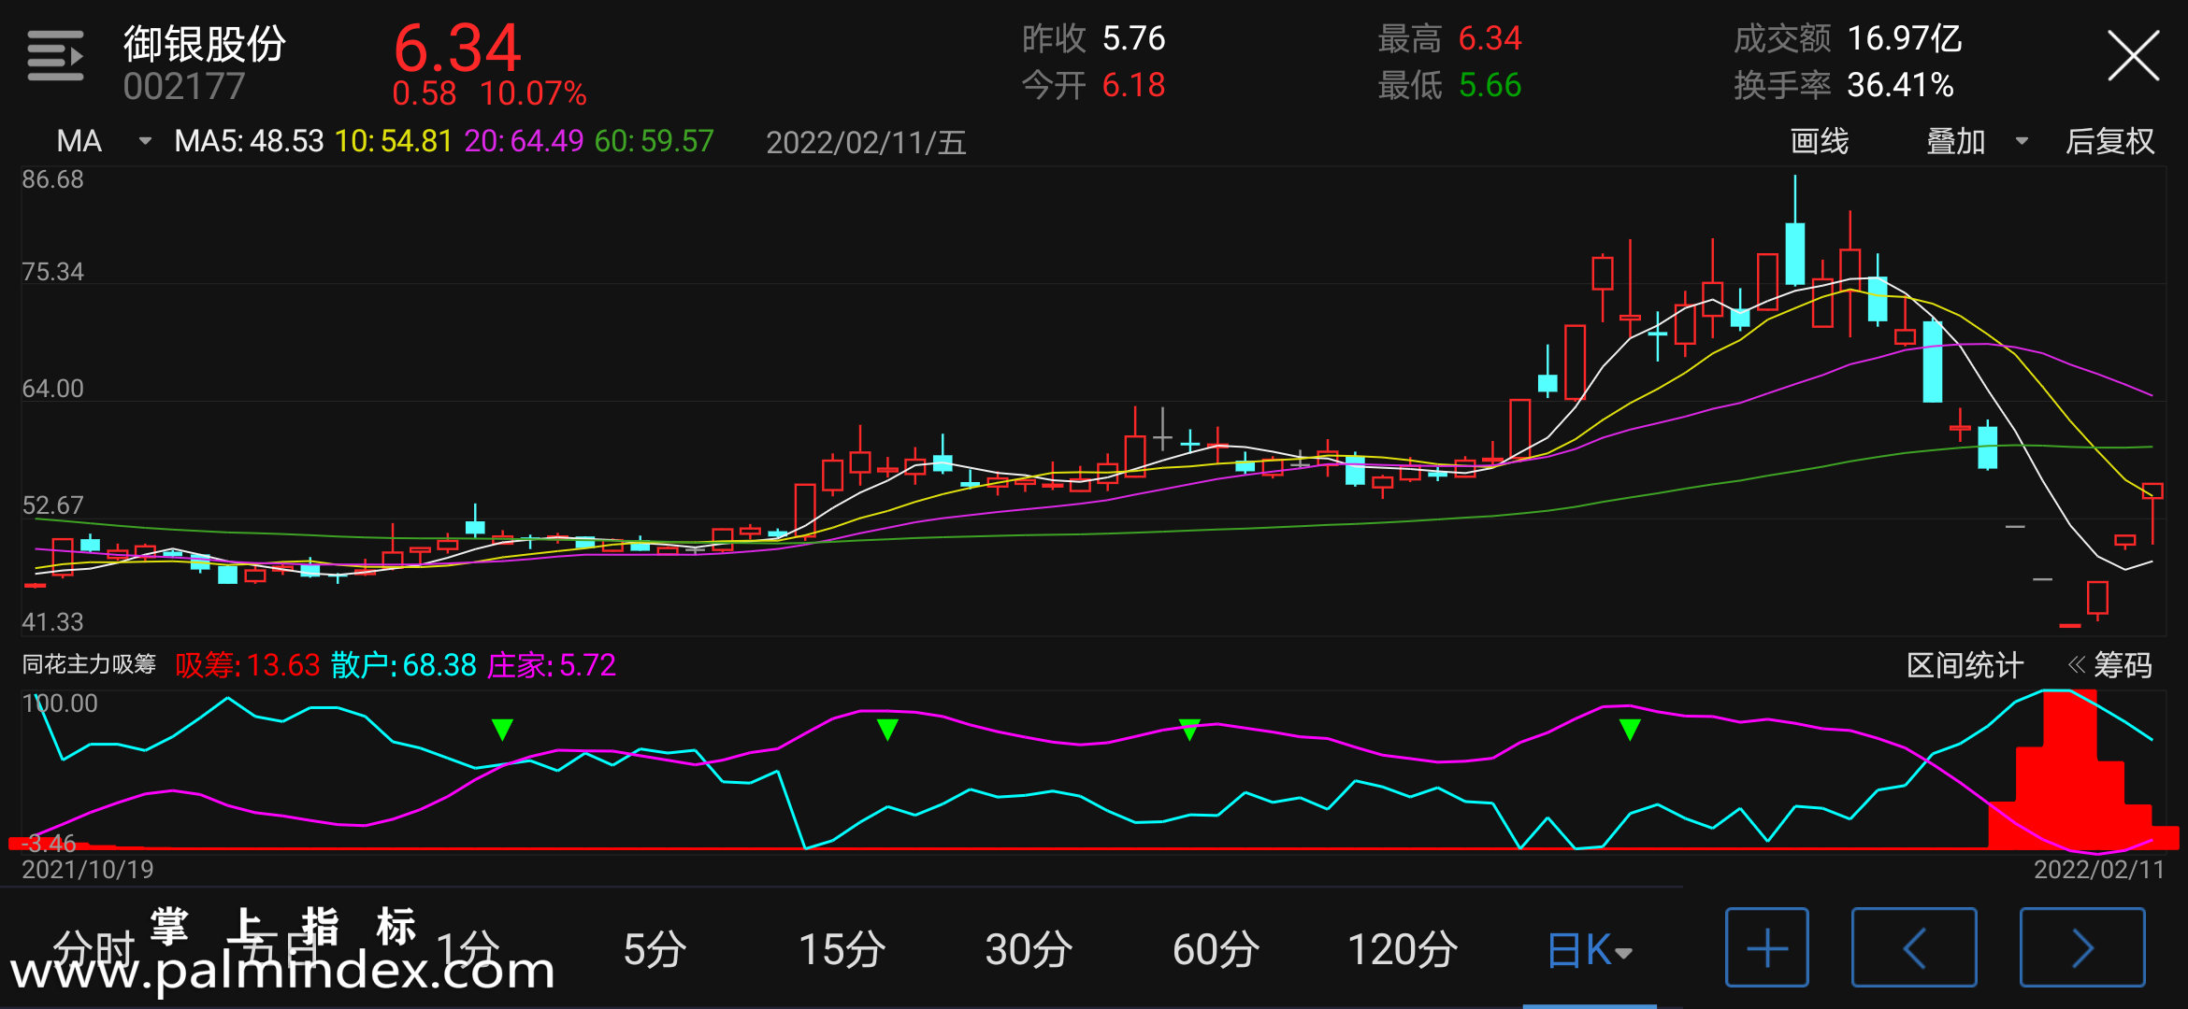Click the y-axis label 64.00

[52, 389]
